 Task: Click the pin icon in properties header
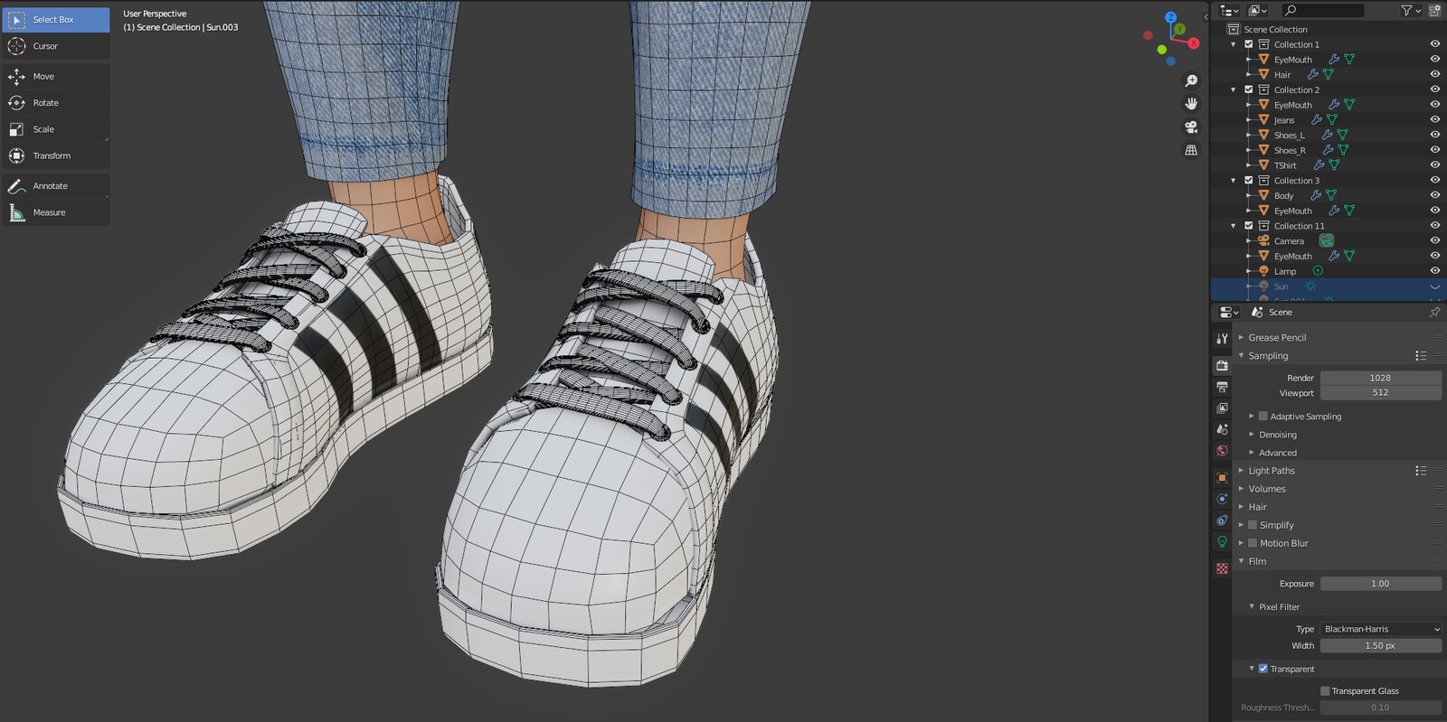pos(1434,312)
